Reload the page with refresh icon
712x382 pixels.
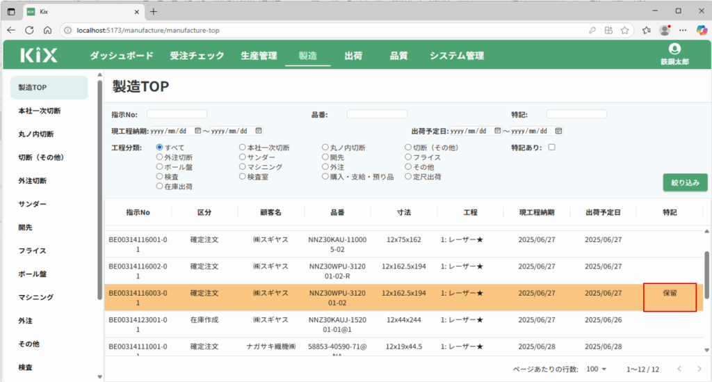pos(29,30)
